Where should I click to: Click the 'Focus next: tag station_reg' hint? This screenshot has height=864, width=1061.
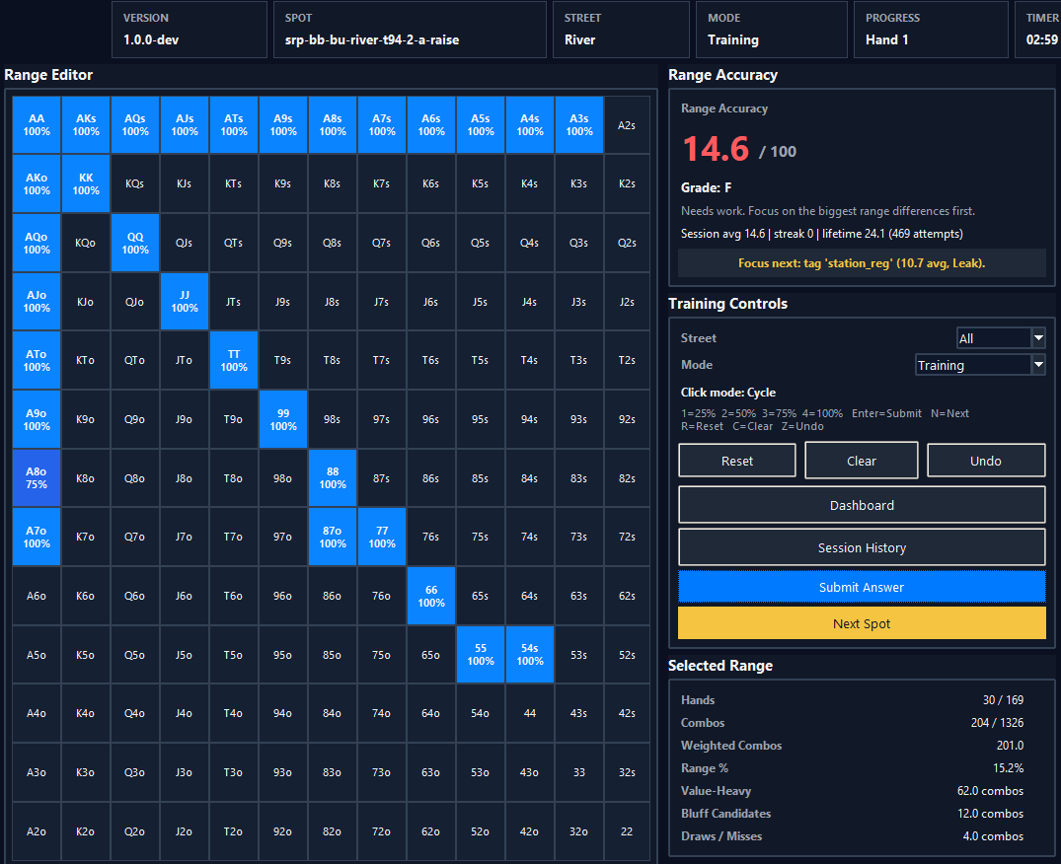[862, 263]
